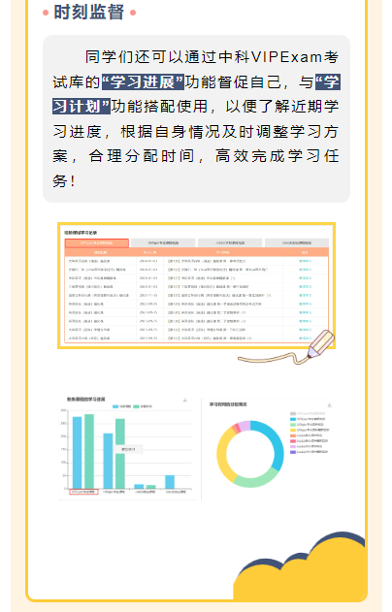Viewport: 392px width, 612px height.
Task: Select the highlighted orange first table tab
Action: click(96, 242)
